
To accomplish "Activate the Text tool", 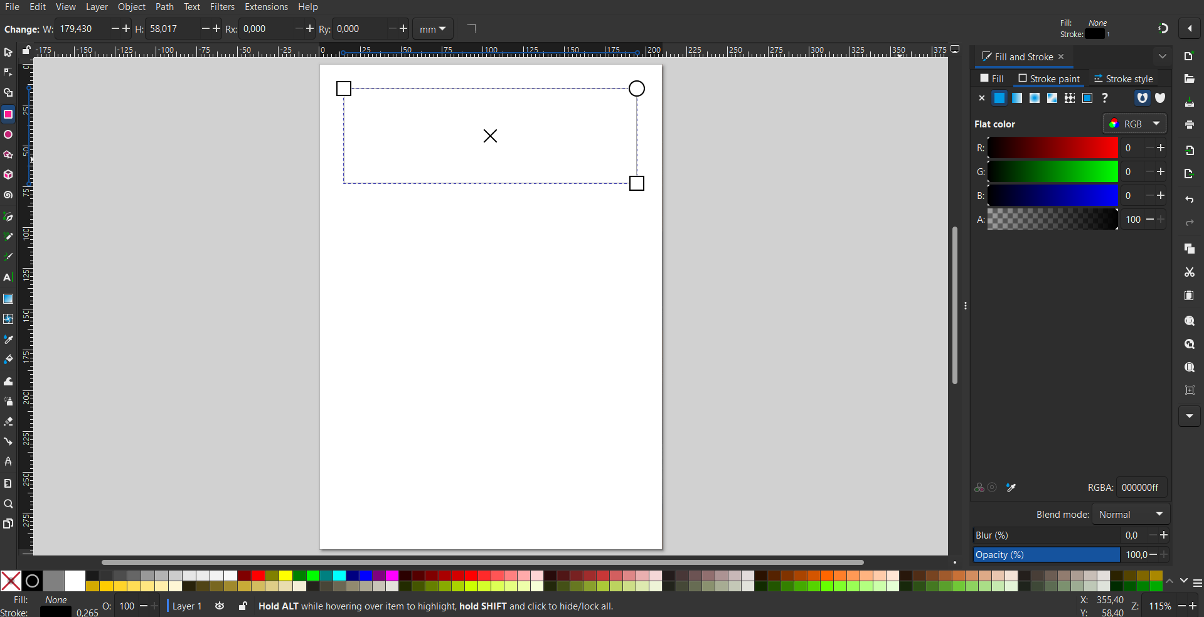I will (x=8, y=277).
